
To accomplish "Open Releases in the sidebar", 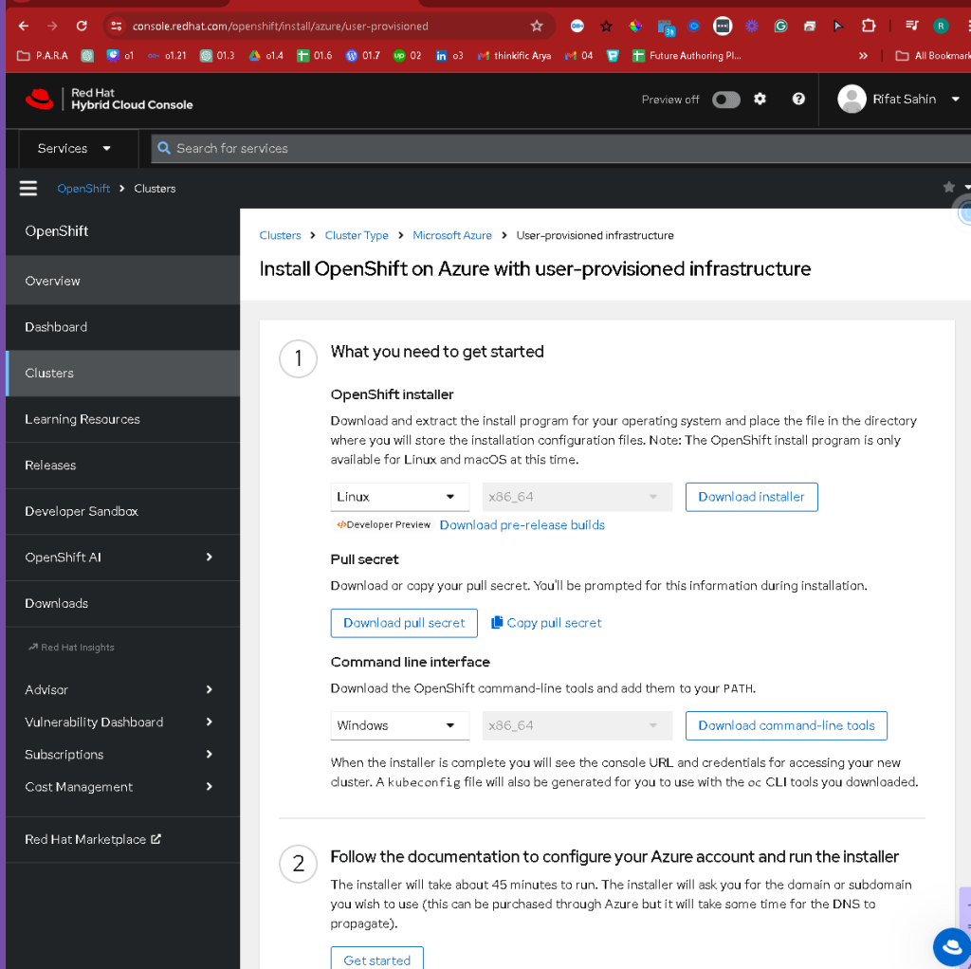I will tap(122, 466).
